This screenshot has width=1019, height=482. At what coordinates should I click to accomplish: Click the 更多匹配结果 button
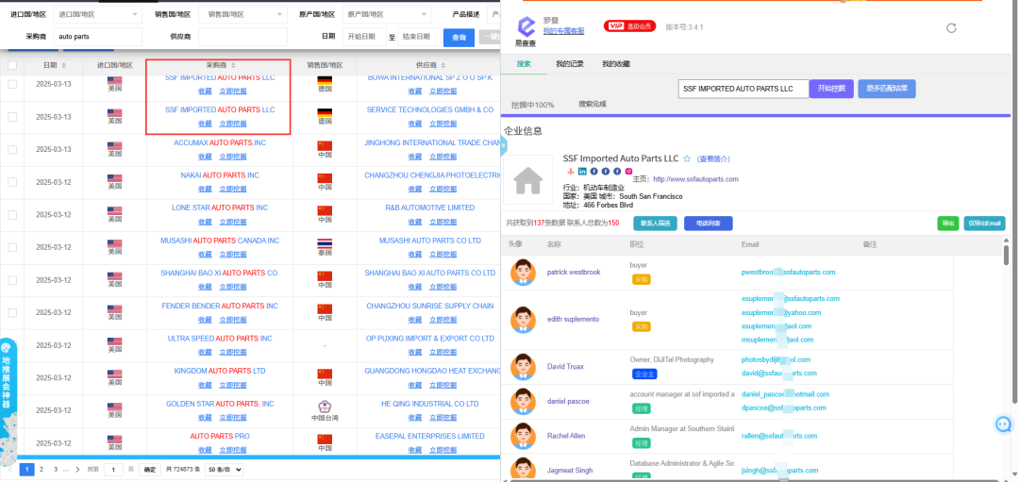[886, 89]
